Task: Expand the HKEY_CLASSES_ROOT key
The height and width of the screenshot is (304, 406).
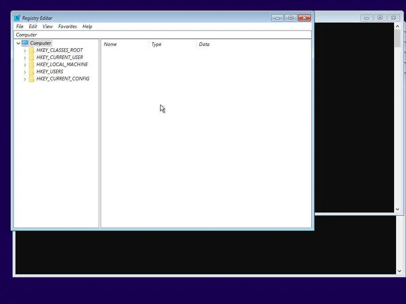Action: pyautogui.click(x=25, y=51)
